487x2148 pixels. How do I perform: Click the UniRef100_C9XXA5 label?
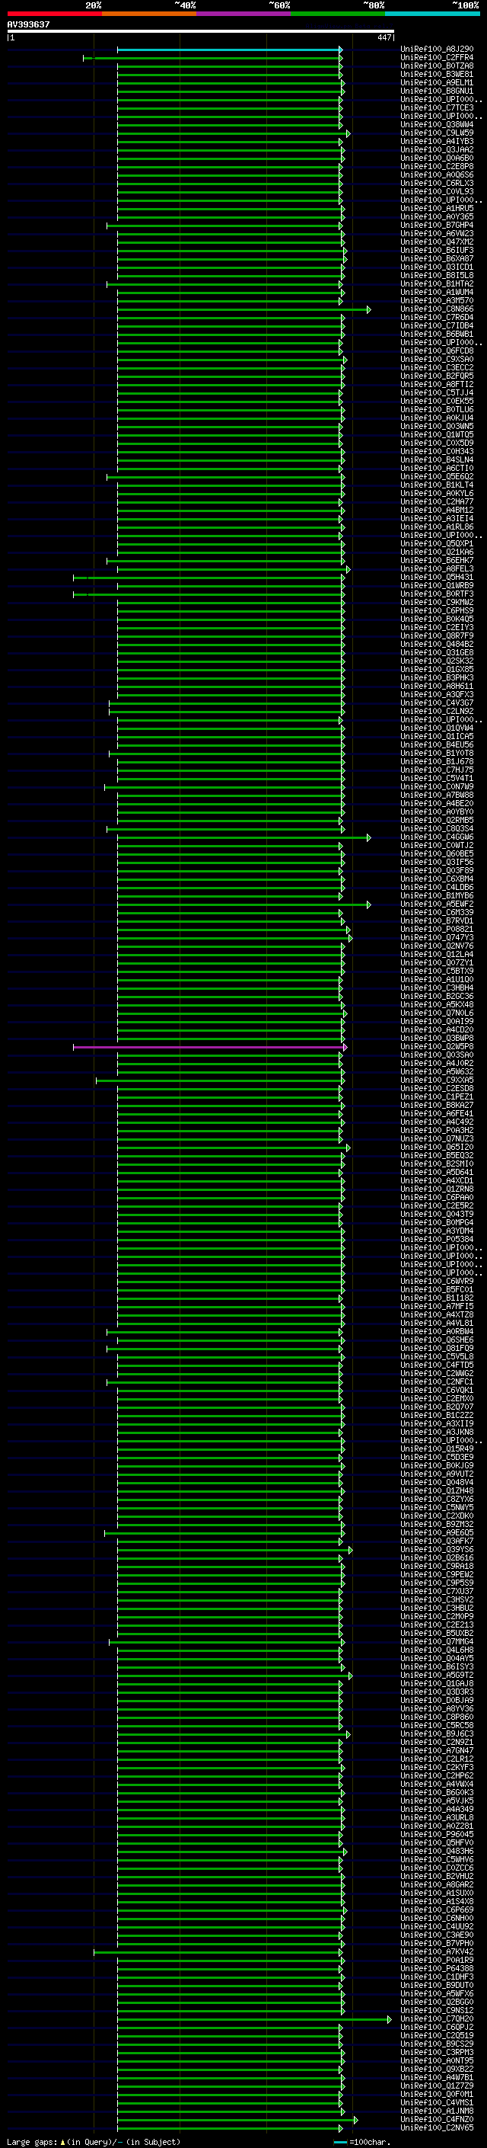pos(437,1080)
